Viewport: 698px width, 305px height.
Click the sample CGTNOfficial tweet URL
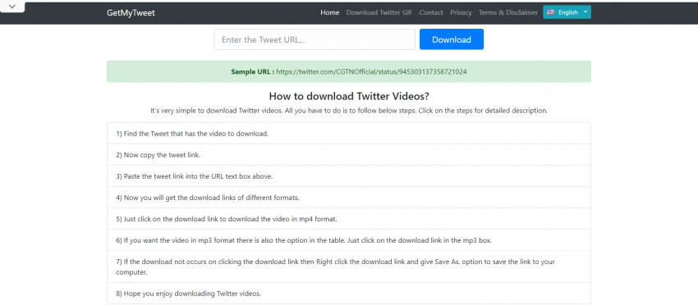(371, 71)
